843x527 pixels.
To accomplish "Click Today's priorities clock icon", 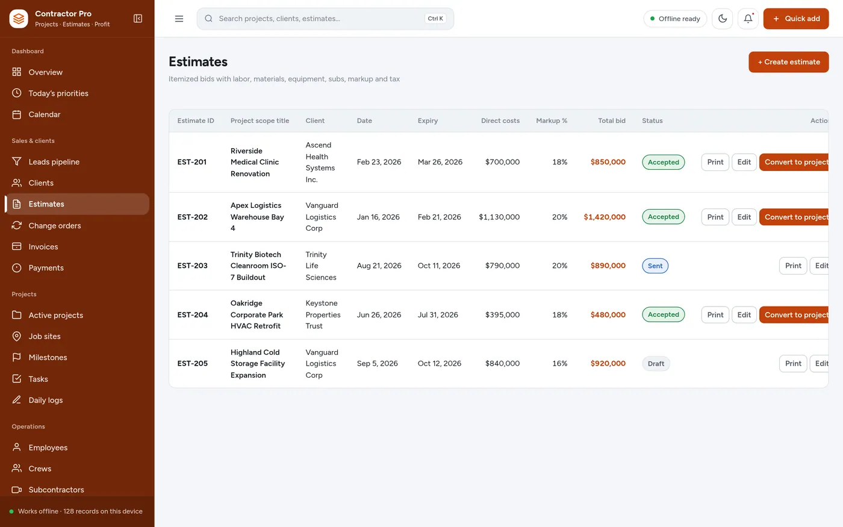I will 17,93.
